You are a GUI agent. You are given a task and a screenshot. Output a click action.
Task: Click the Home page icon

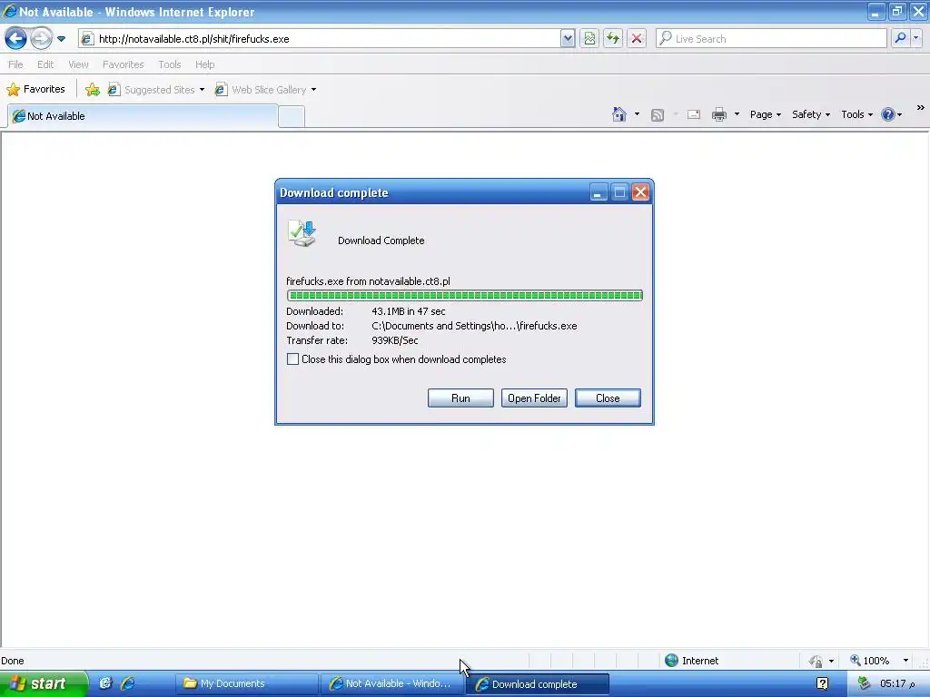coord(619,114)
